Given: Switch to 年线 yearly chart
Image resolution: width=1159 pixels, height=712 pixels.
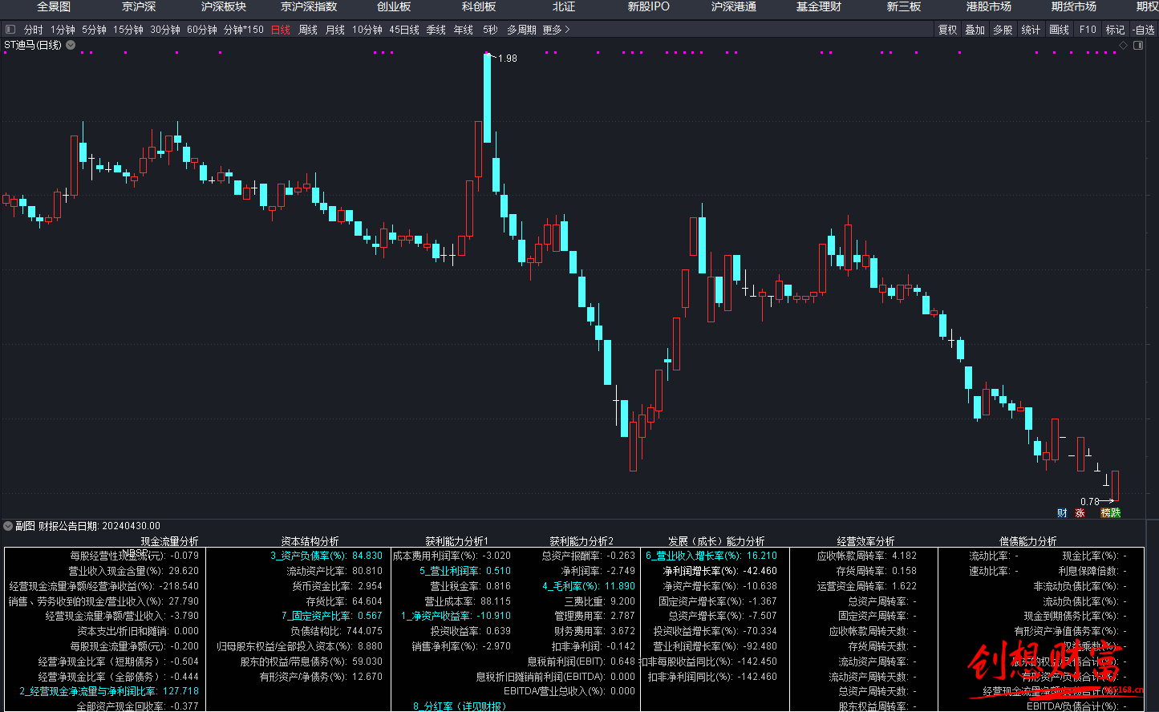Looking at the screenshot, I should tap(464, 30).
